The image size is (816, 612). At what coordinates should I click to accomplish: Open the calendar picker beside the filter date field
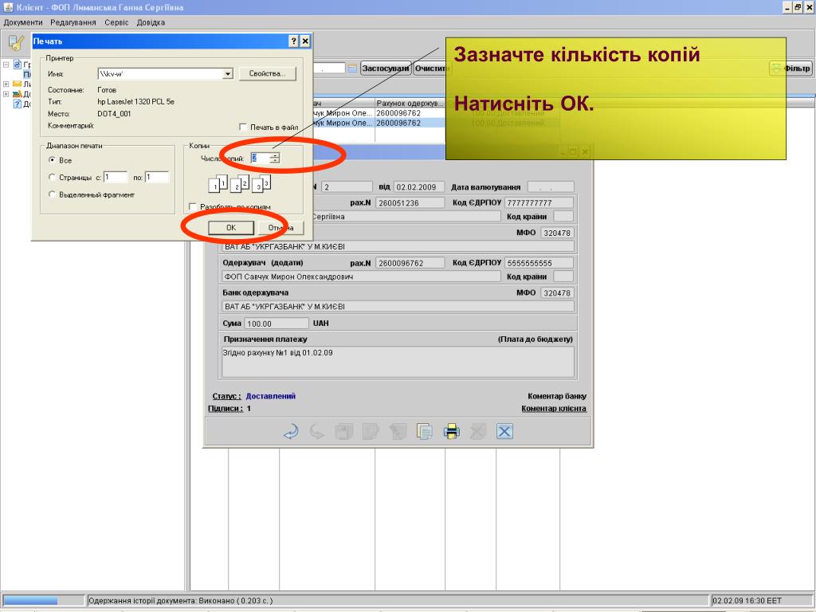352,69
